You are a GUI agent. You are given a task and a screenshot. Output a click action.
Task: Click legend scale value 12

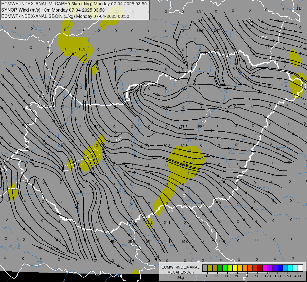tap(217, 276)
